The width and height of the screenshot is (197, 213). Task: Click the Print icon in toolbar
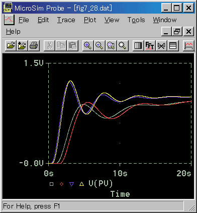[x=34, y=45]
